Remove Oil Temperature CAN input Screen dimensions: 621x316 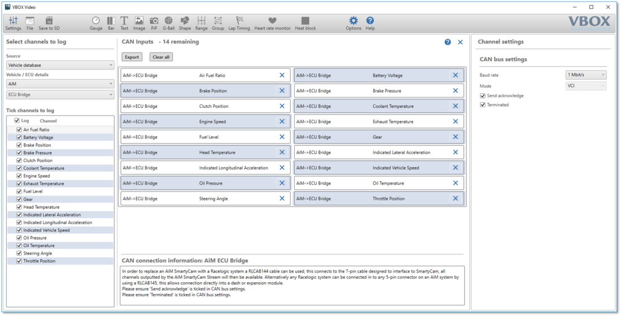[456, 183]
